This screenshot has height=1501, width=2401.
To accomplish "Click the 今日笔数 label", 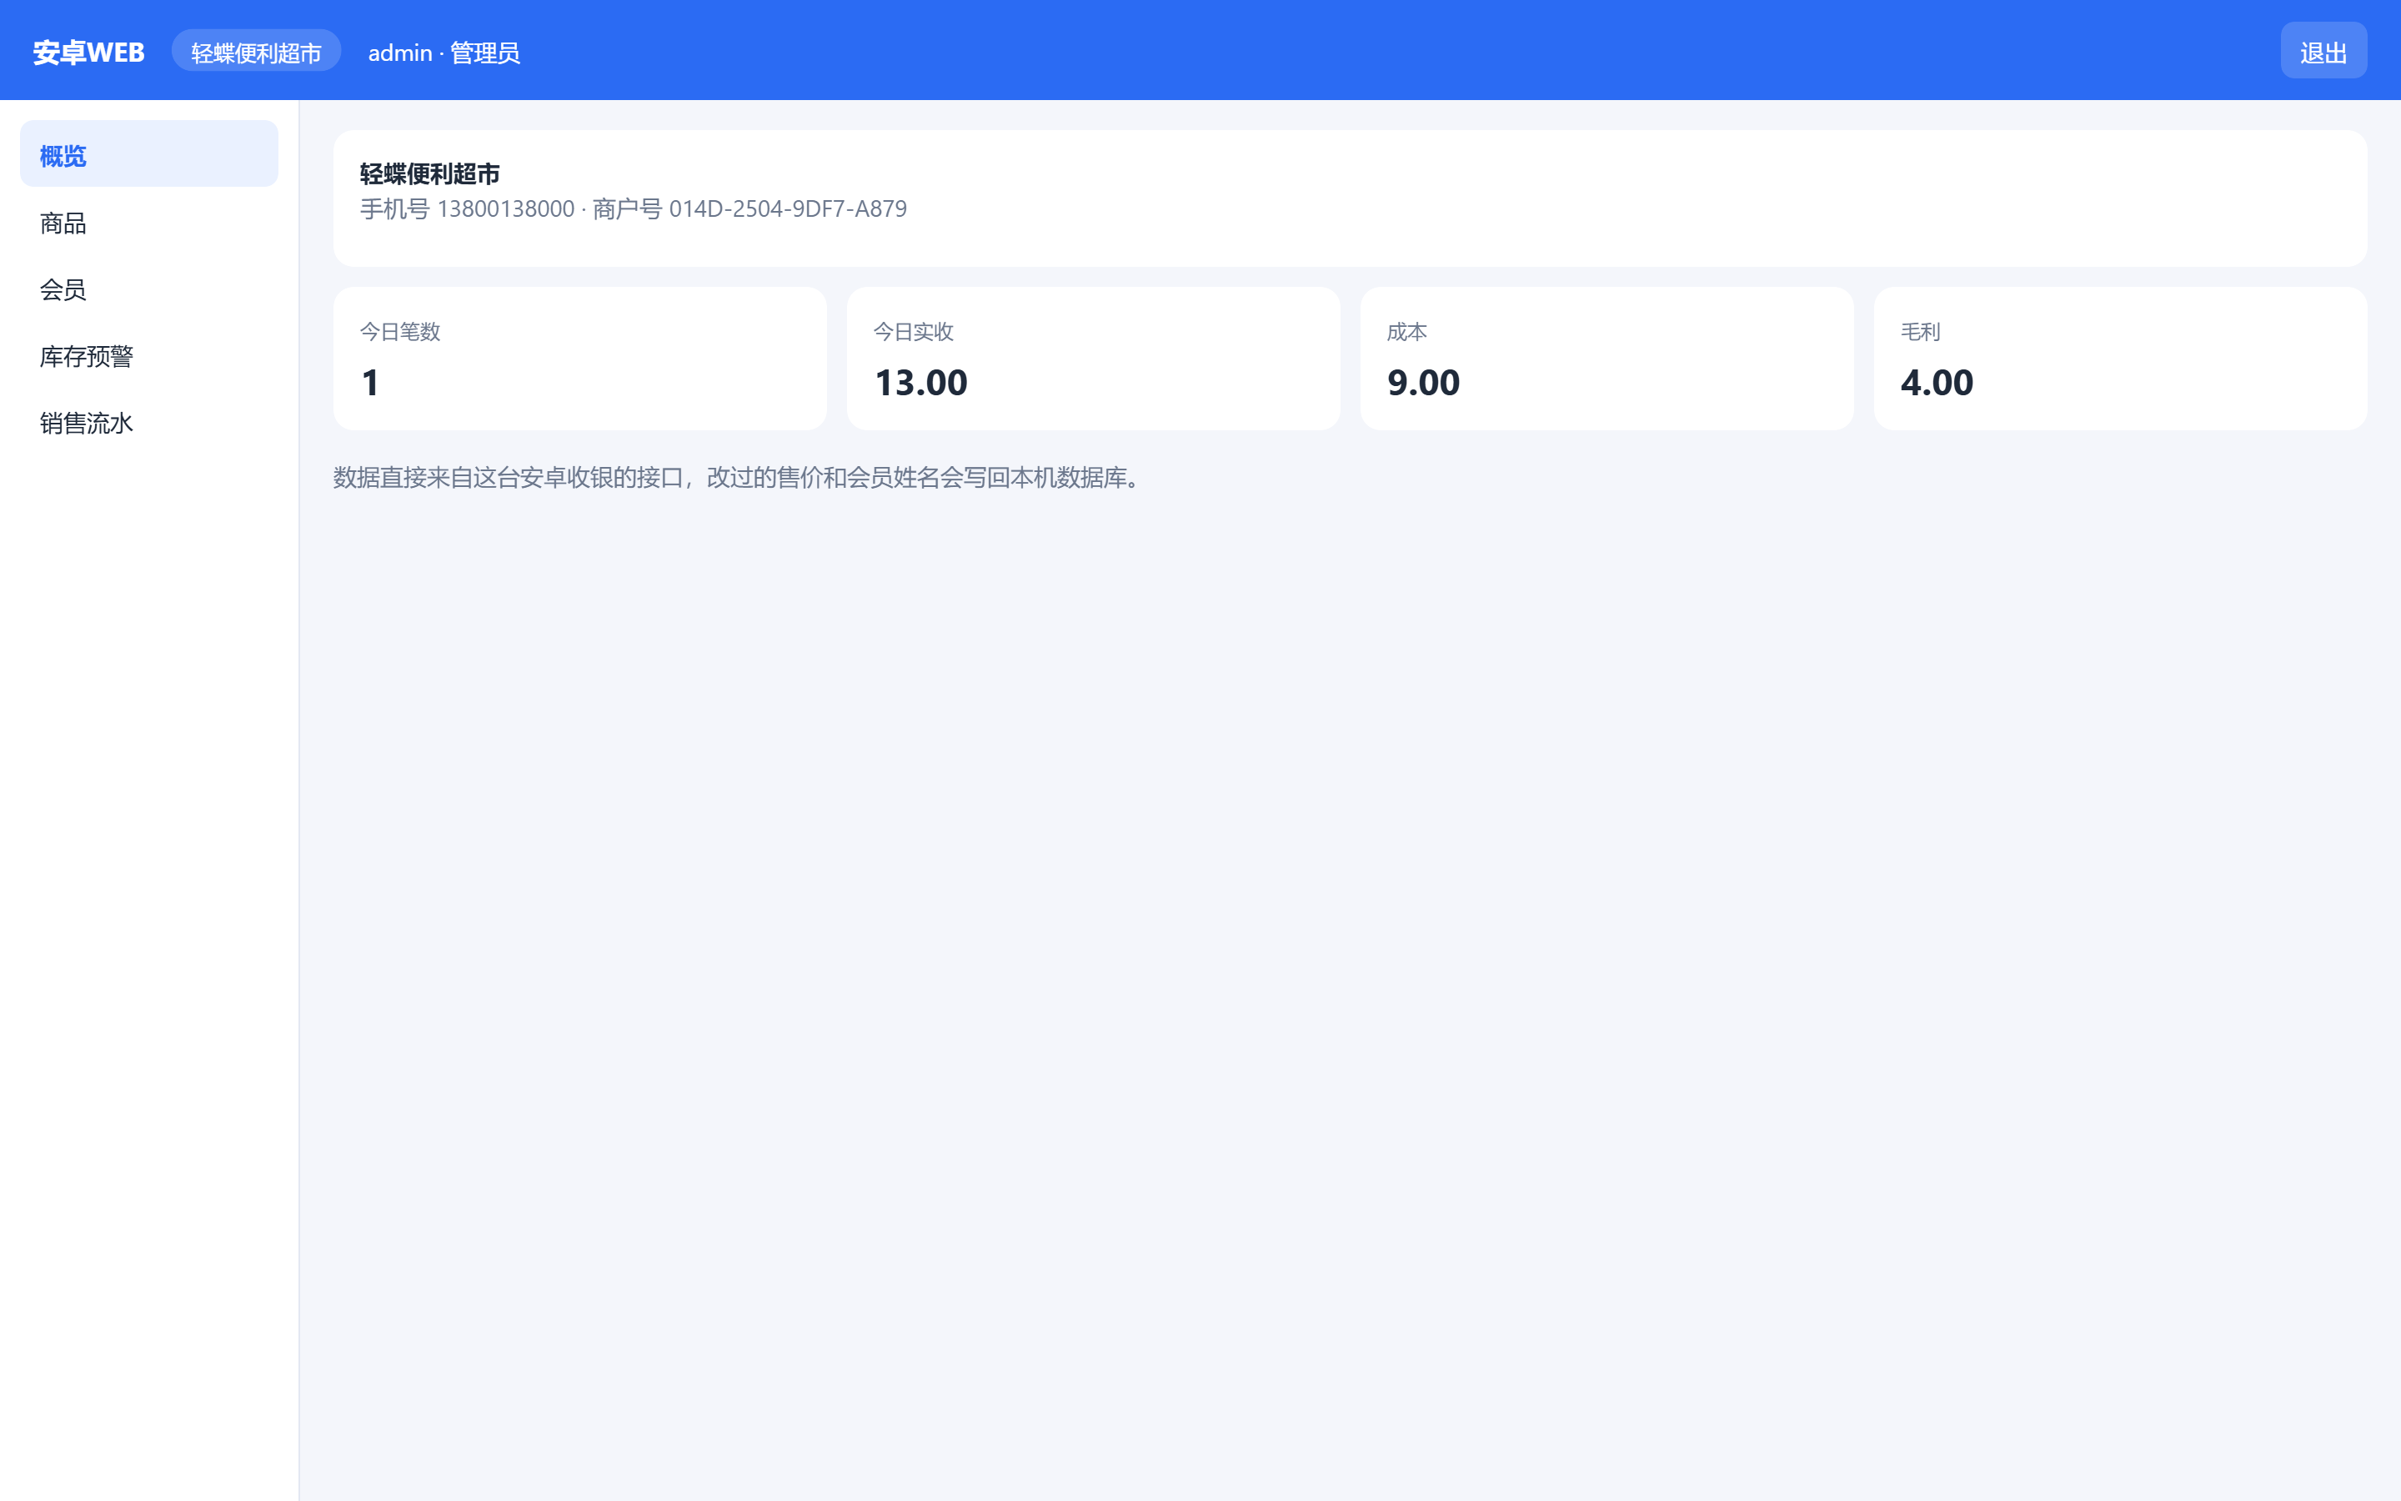I will [x=400, y=332].
